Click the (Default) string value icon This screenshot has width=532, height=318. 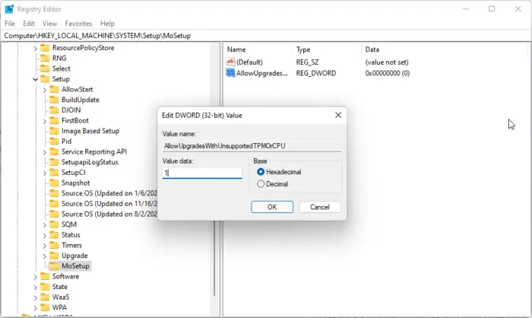(230, 62)
